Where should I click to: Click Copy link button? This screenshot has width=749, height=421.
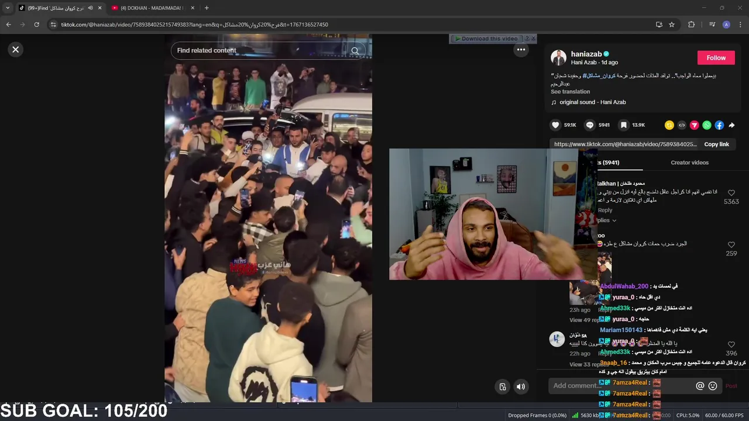click(716, 144)
